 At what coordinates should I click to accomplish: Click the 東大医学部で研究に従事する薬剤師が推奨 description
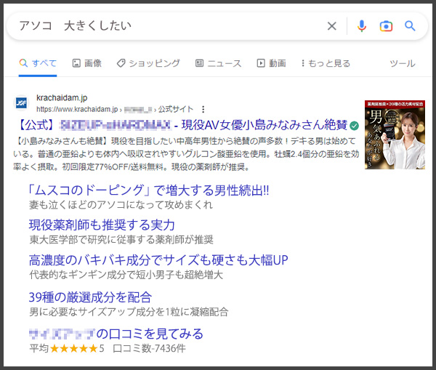coord(121,240)
